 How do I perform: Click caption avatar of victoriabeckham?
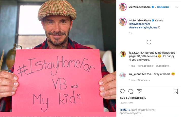tap(123, 22)
